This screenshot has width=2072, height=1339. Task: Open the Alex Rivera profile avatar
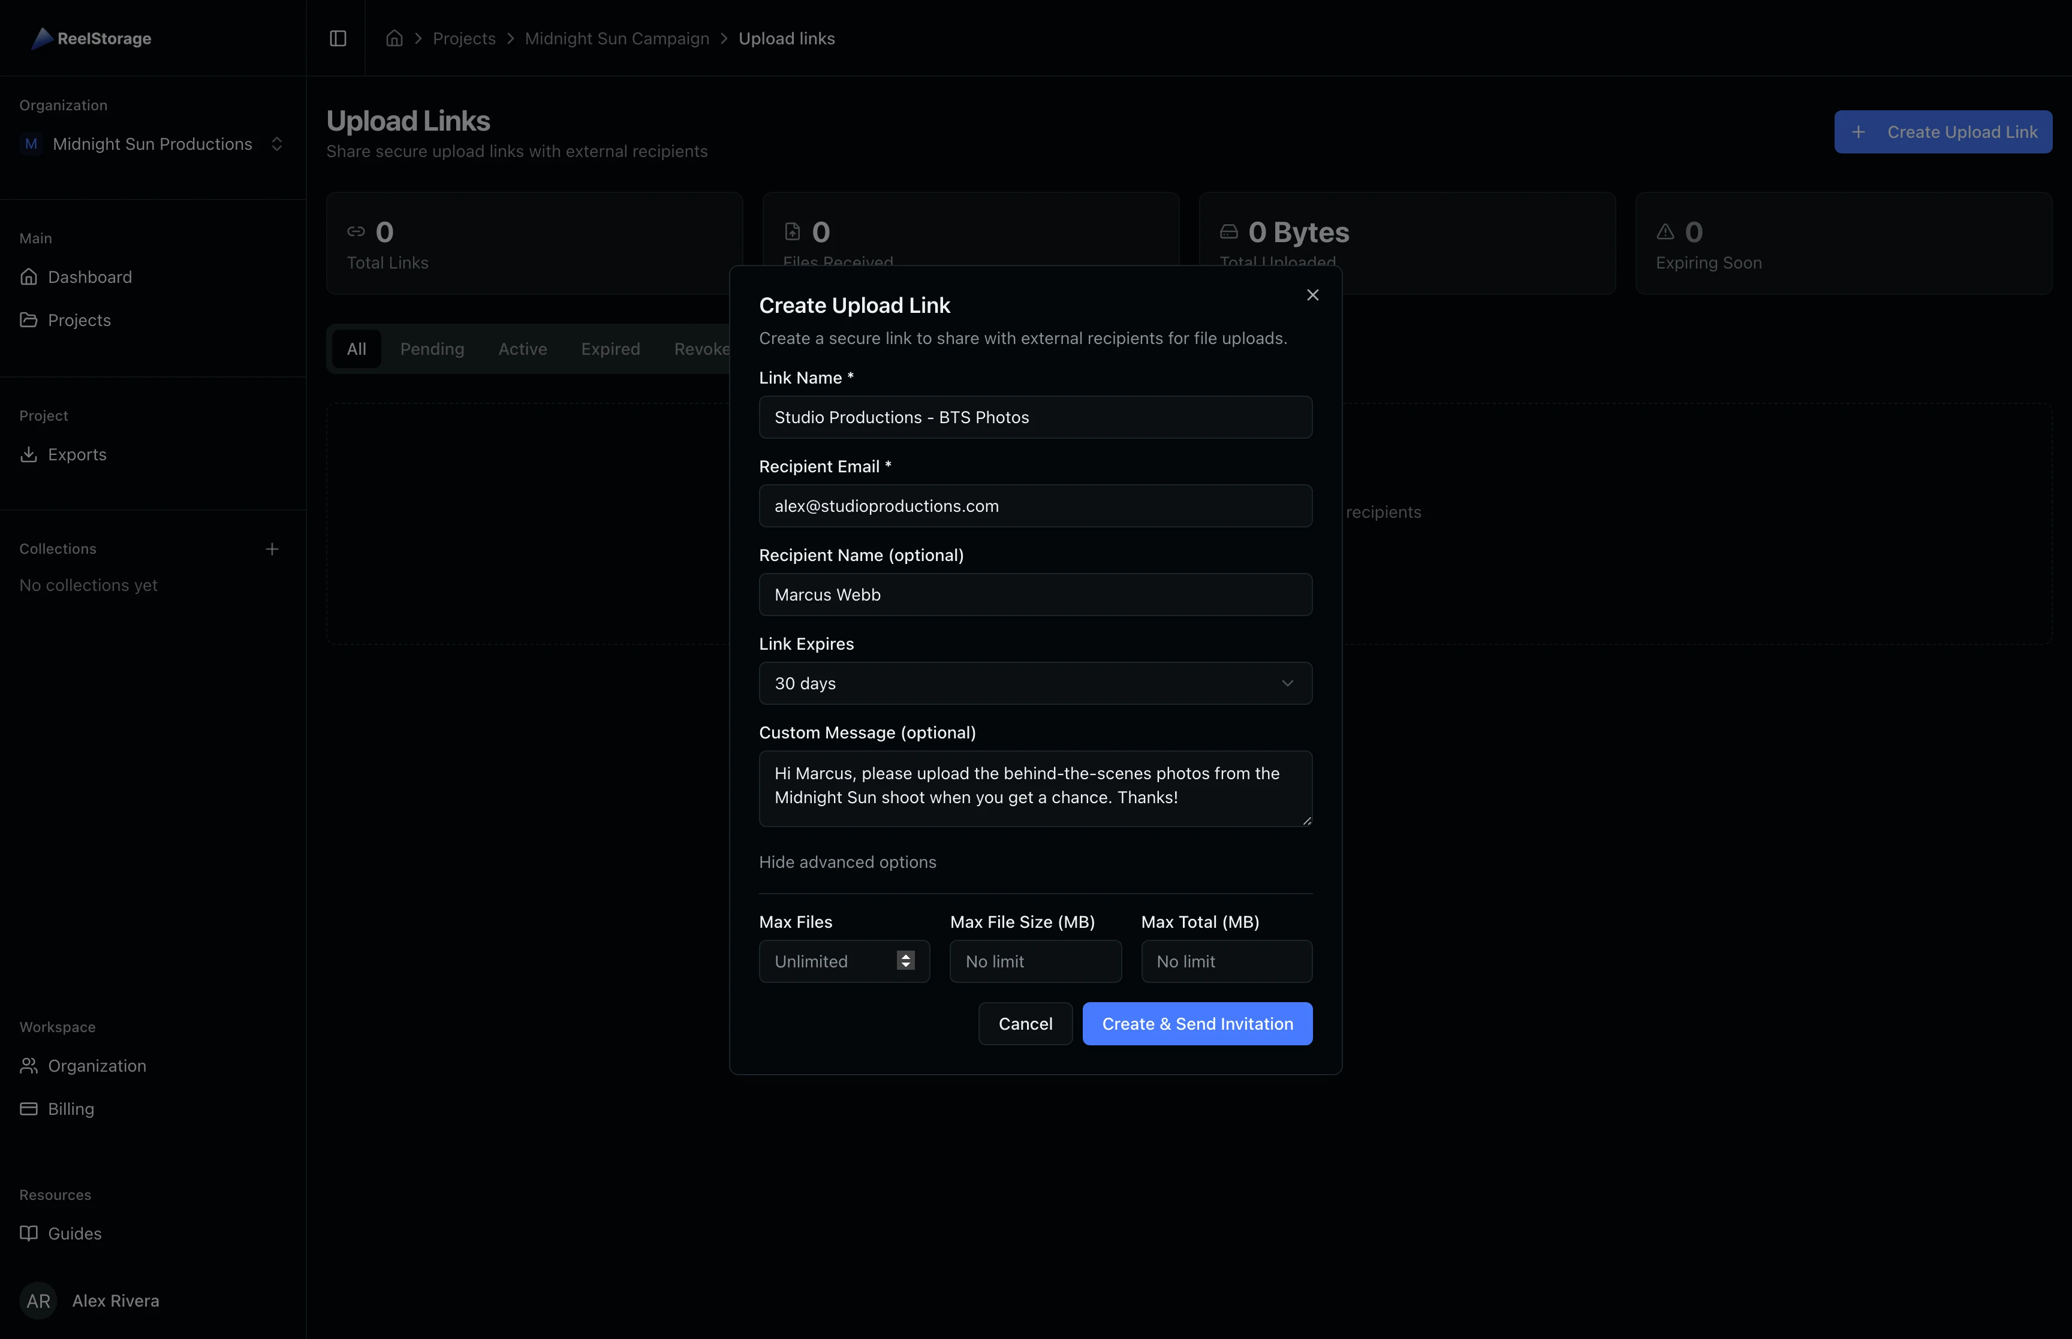tap(38, 1301)
